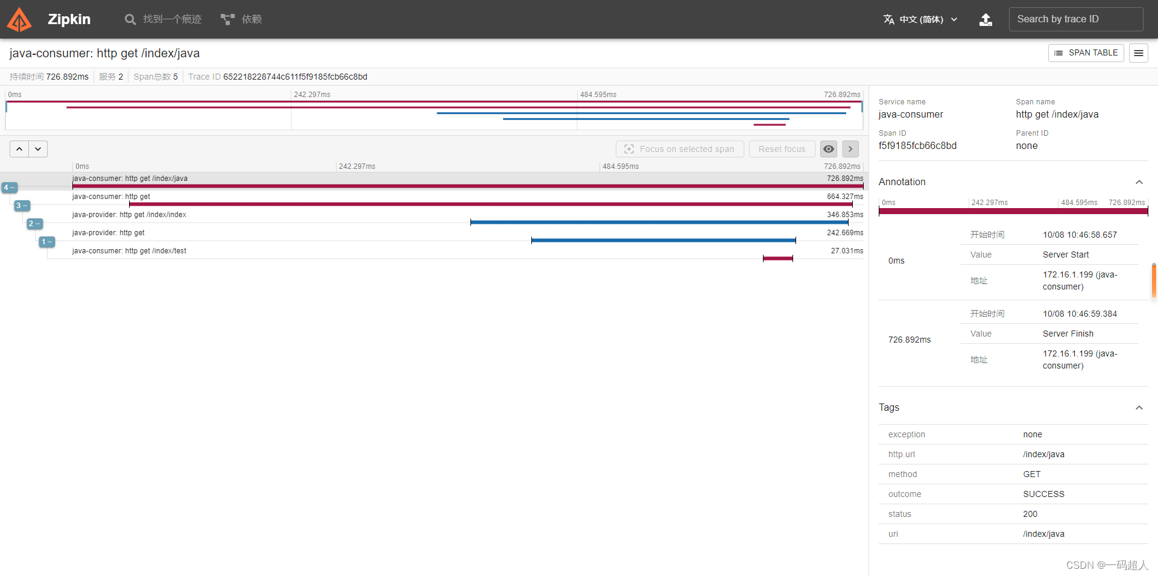
Task: Click the up-arrow previous span icon
Action: click(19, 148)
